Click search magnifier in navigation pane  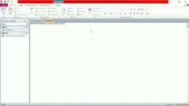click(27, 24)
